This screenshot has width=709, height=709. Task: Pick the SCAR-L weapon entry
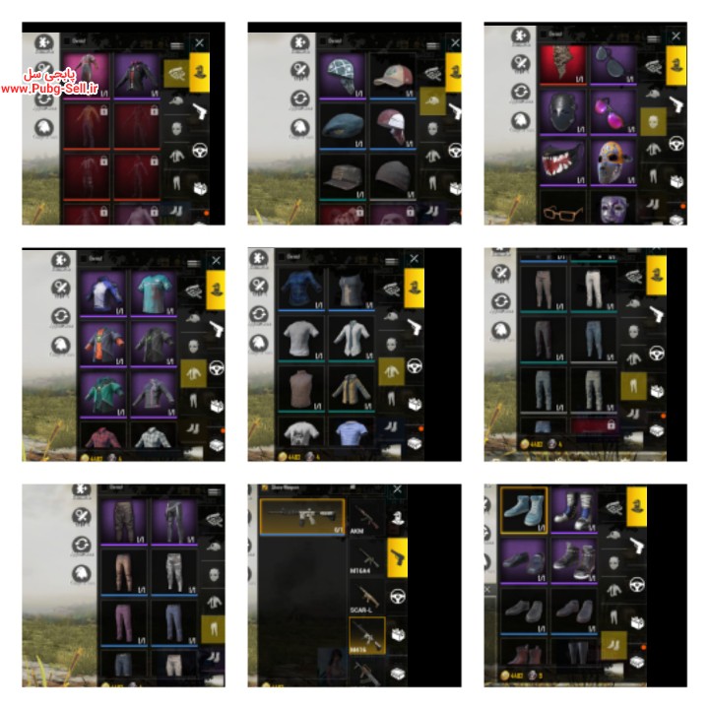[x=365, y=599]
